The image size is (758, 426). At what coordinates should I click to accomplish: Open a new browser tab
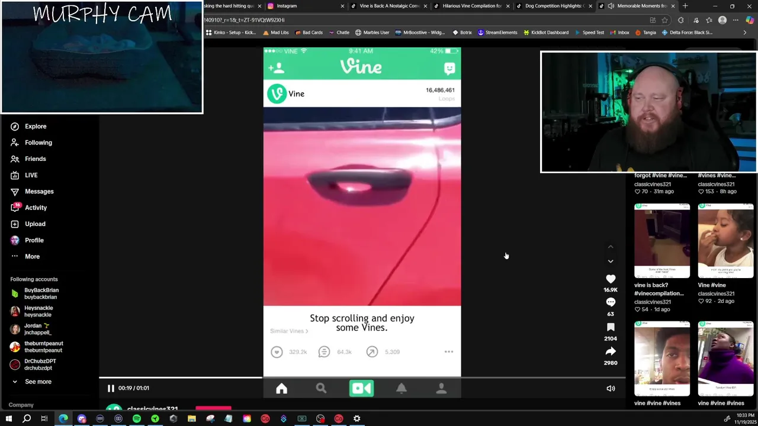685,6
